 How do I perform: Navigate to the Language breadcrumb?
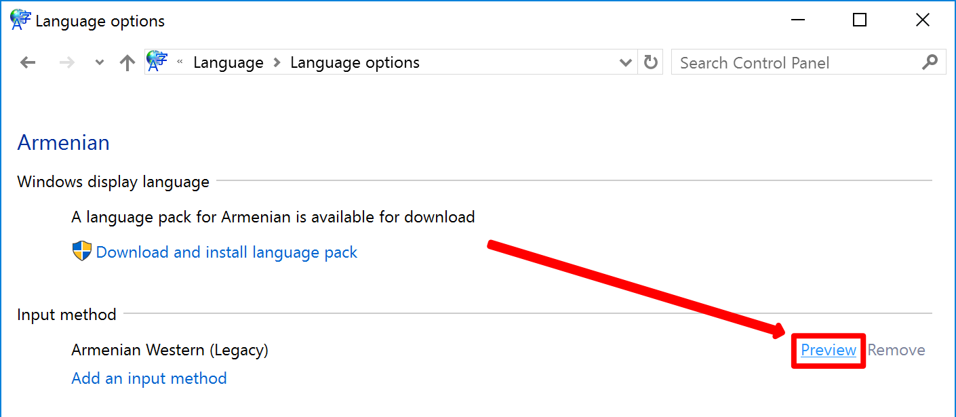[x=228, y=63]
